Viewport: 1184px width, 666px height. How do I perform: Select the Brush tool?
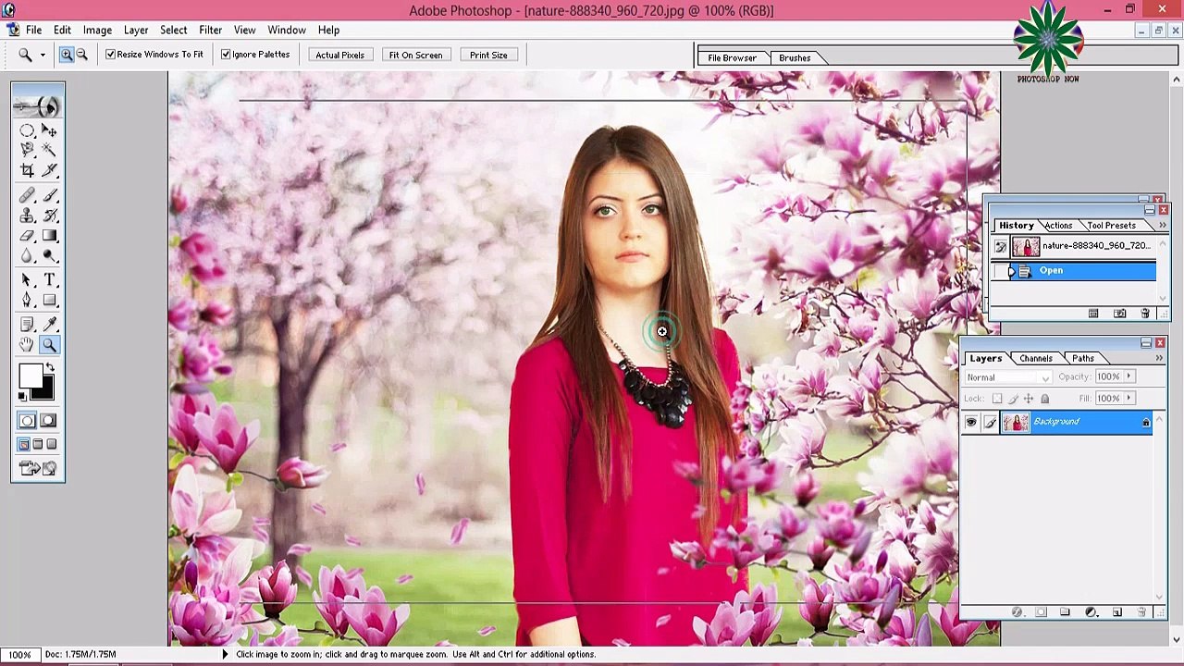click(x=49, y=195)
